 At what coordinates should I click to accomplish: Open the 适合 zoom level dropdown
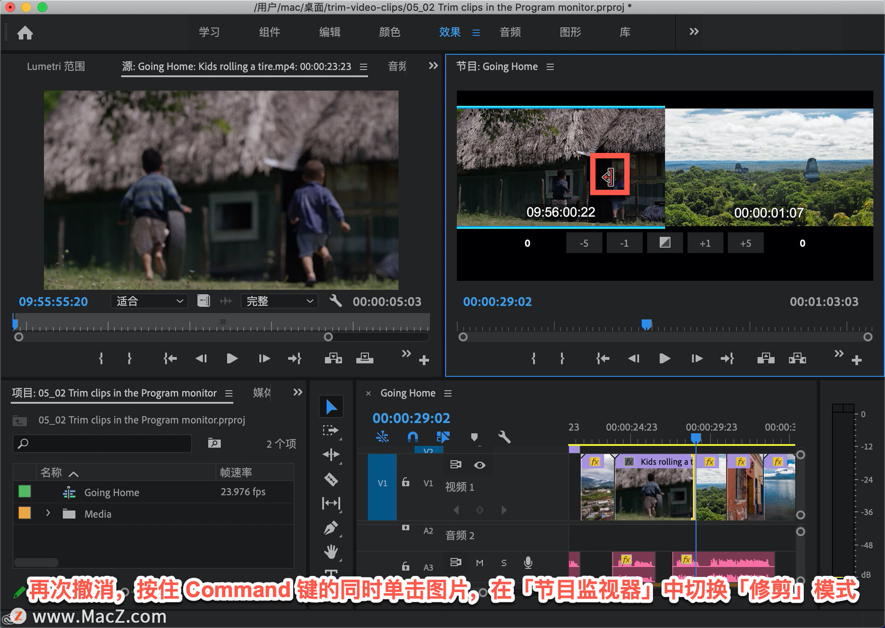[149, 301]
